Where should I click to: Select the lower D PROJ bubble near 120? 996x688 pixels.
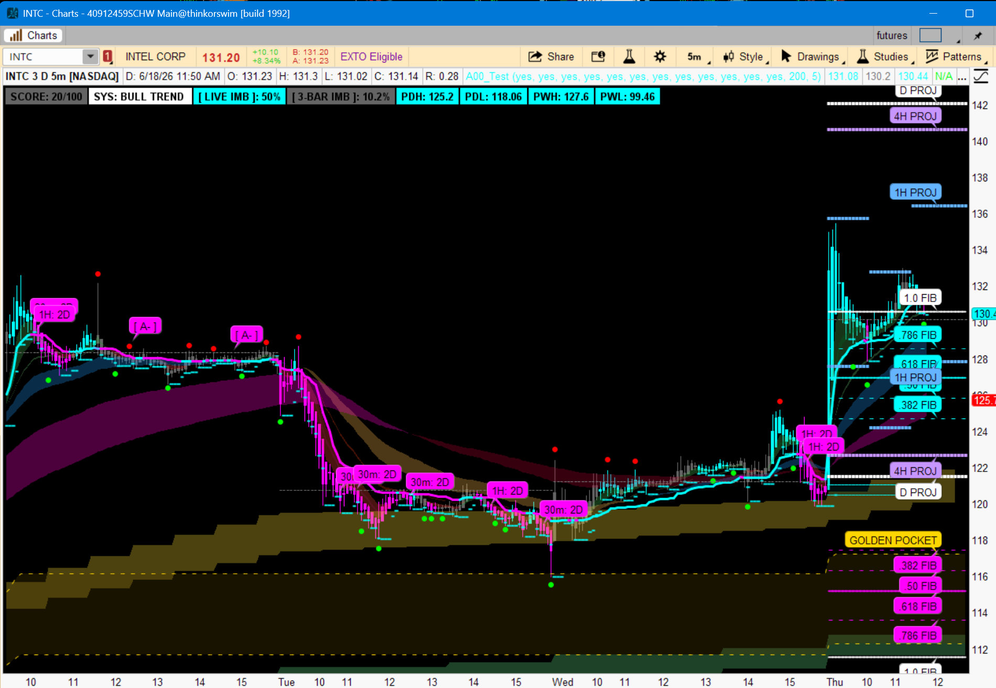pos(918,492)
